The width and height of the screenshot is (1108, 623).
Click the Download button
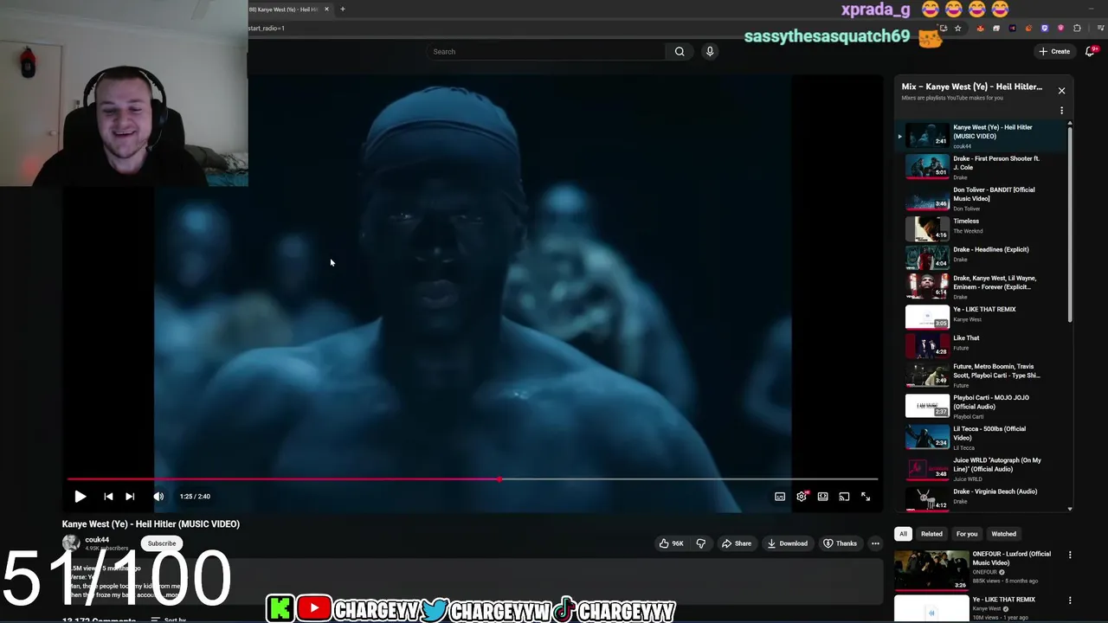[787, 543]
